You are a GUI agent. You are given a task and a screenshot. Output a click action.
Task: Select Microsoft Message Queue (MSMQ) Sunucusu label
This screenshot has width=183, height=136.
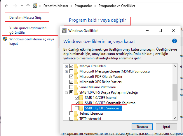[x=114, y=71]
